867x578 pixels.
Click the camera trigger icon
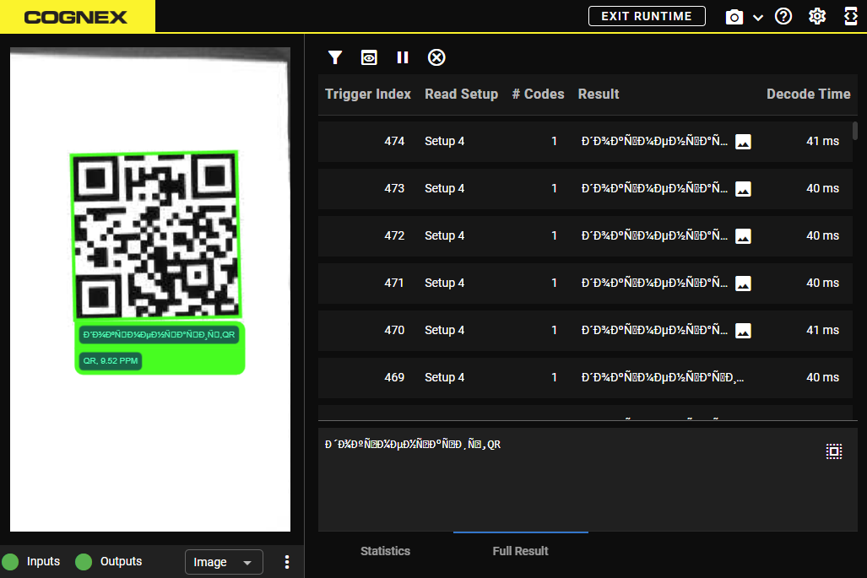coord(734,17)
